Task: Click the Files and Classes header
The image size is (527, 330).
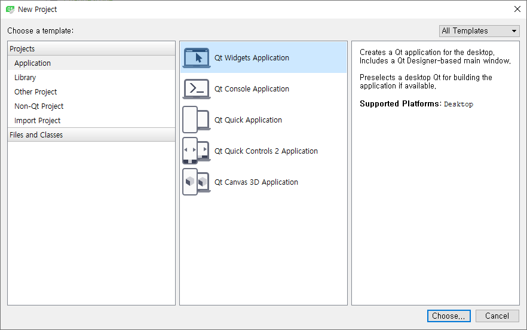Action: pyautogui.click(x=91, y=135)
